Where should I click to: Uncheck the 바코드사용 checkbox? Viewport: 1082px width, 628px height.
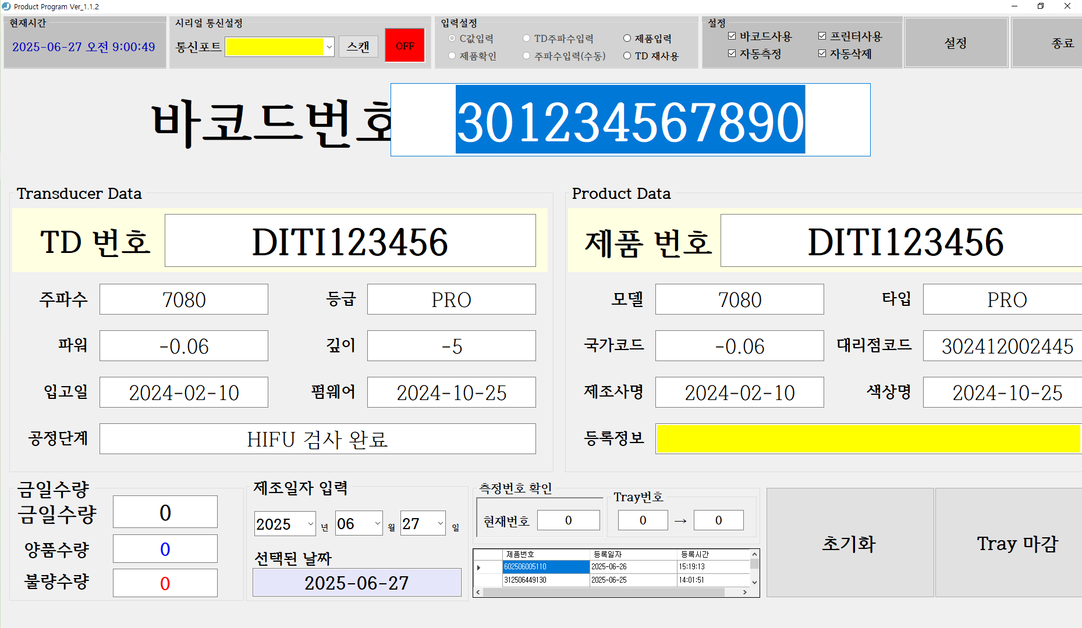click(732, 36)
